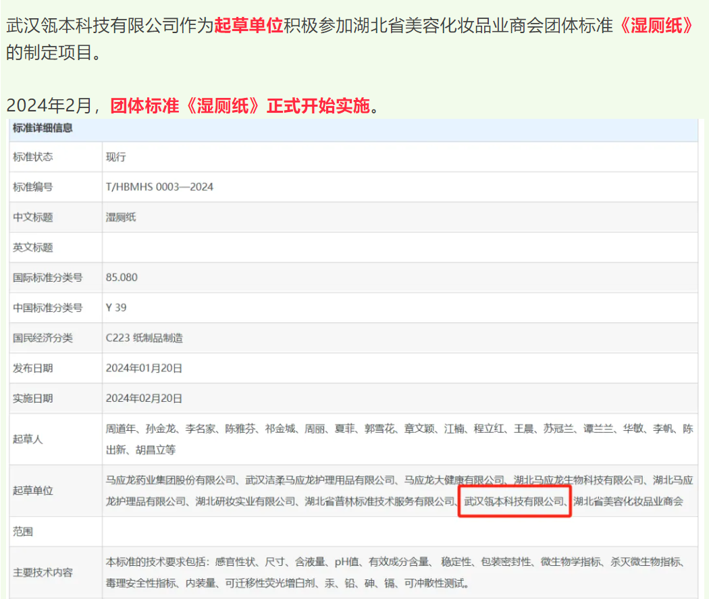Select publish date 2024年01月20日
This screenshot has width=709, height=599.
tap(144, 368)
